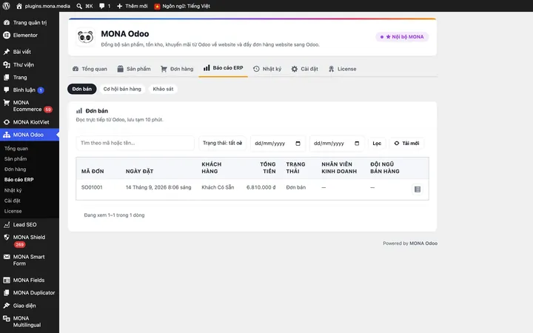Click the 14 Tháng 9, 2026 date cell
Screen dimensions: 533x333
[158, 187]
